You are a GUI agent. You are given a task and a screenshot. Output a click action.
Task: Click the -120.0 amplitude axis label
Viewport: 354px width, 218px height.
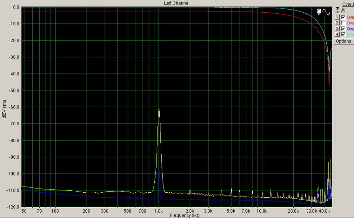point(13,207)
